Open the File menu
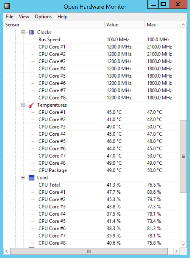190x258 pixels. (10, 16)
